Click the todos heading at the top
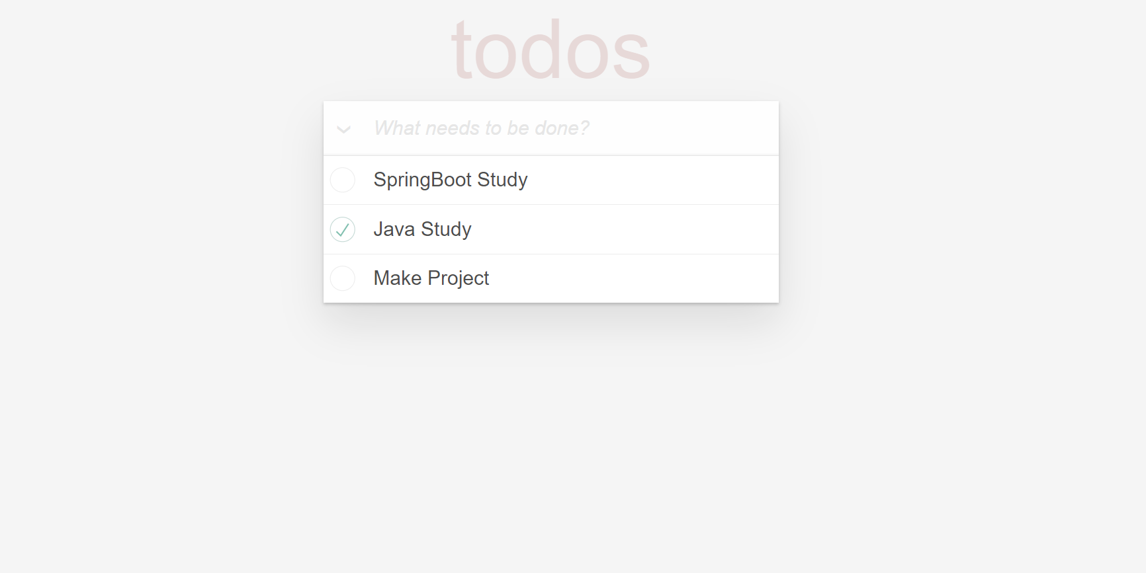This screenshot has height=573, width=1146. pyautogui.click(x=551, y=50)
